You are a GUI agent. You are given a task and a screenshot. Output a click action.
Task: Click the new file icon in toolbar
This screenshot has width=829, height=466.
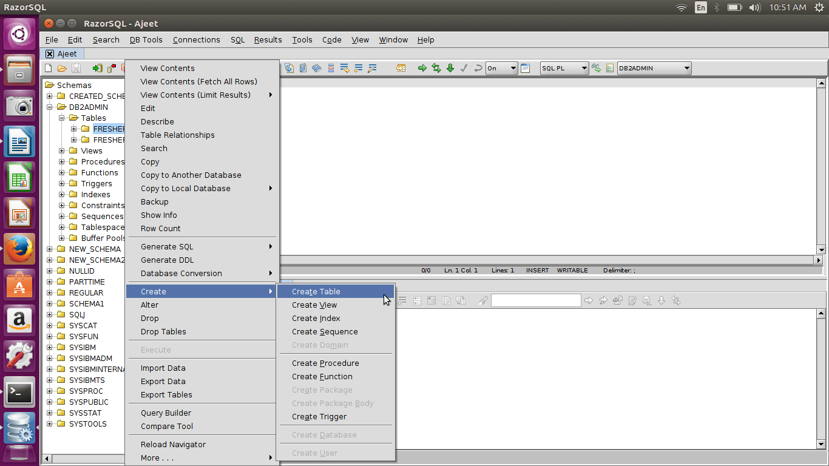point(49,69)
